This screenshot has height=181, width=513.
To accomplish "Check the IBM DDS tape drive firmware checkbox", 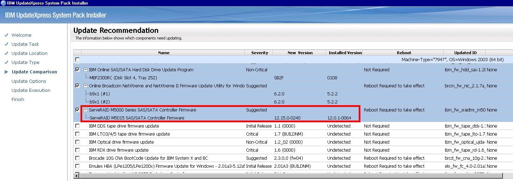I will click(x=77, y=126).
